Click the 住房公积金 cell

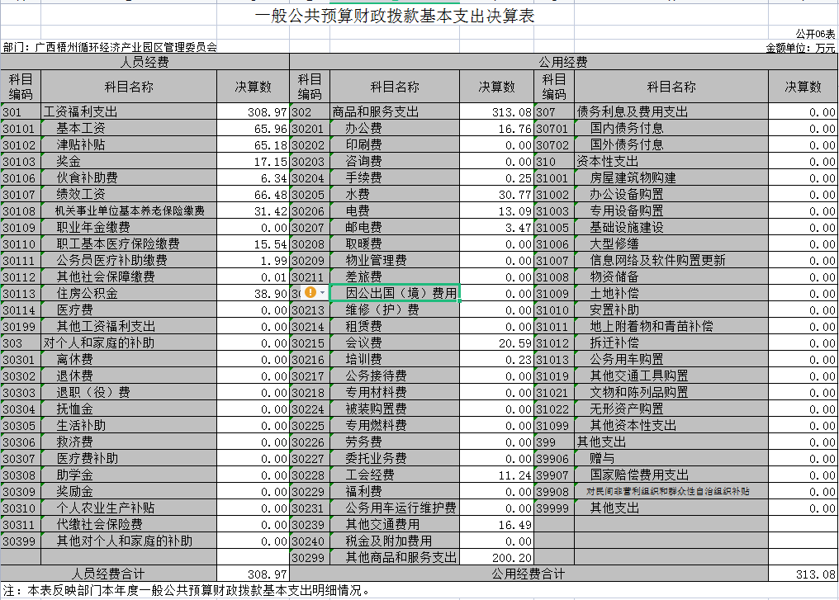coord(129,294)
